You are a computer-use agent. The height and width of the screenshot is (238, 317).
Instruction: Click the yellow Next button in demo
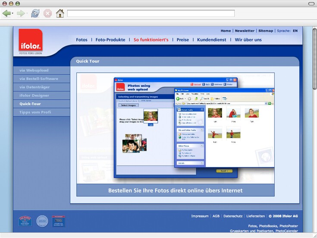coord(224,171)
